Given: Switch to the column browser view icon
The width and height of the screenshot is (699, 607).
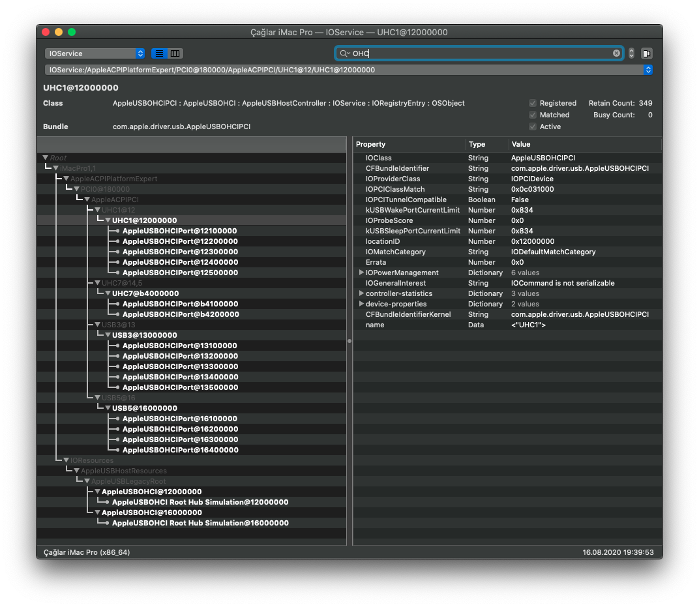Looking at the screenshot, I should (175, 53).
